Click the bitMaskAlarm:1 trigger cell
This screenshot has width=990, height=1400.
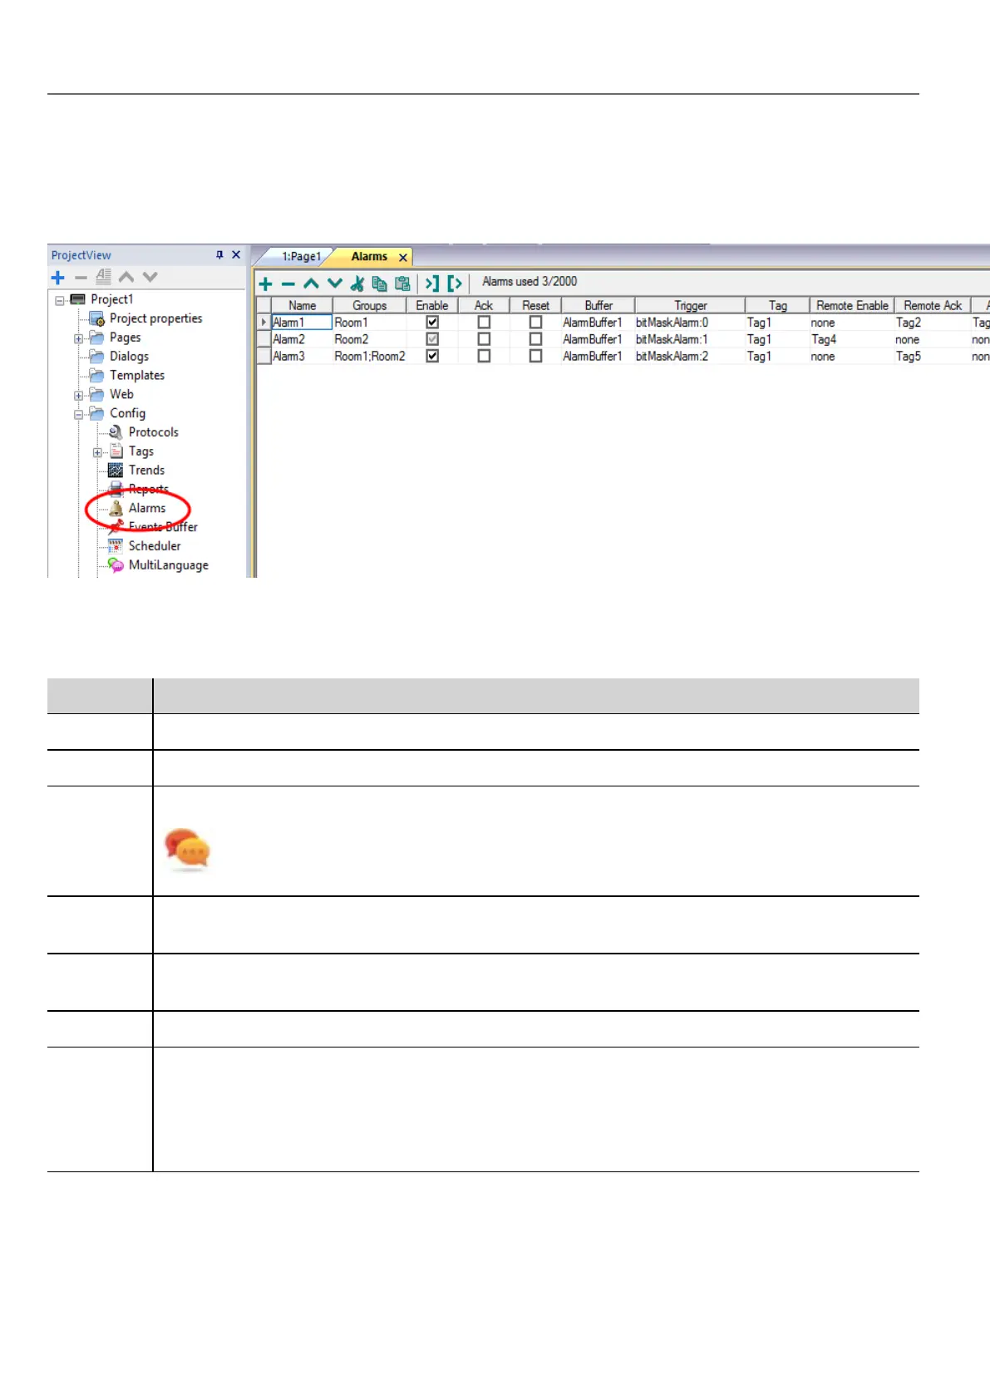689,339
